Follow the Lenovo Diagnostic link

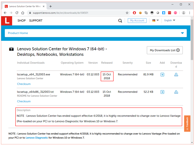pos(36,137)
